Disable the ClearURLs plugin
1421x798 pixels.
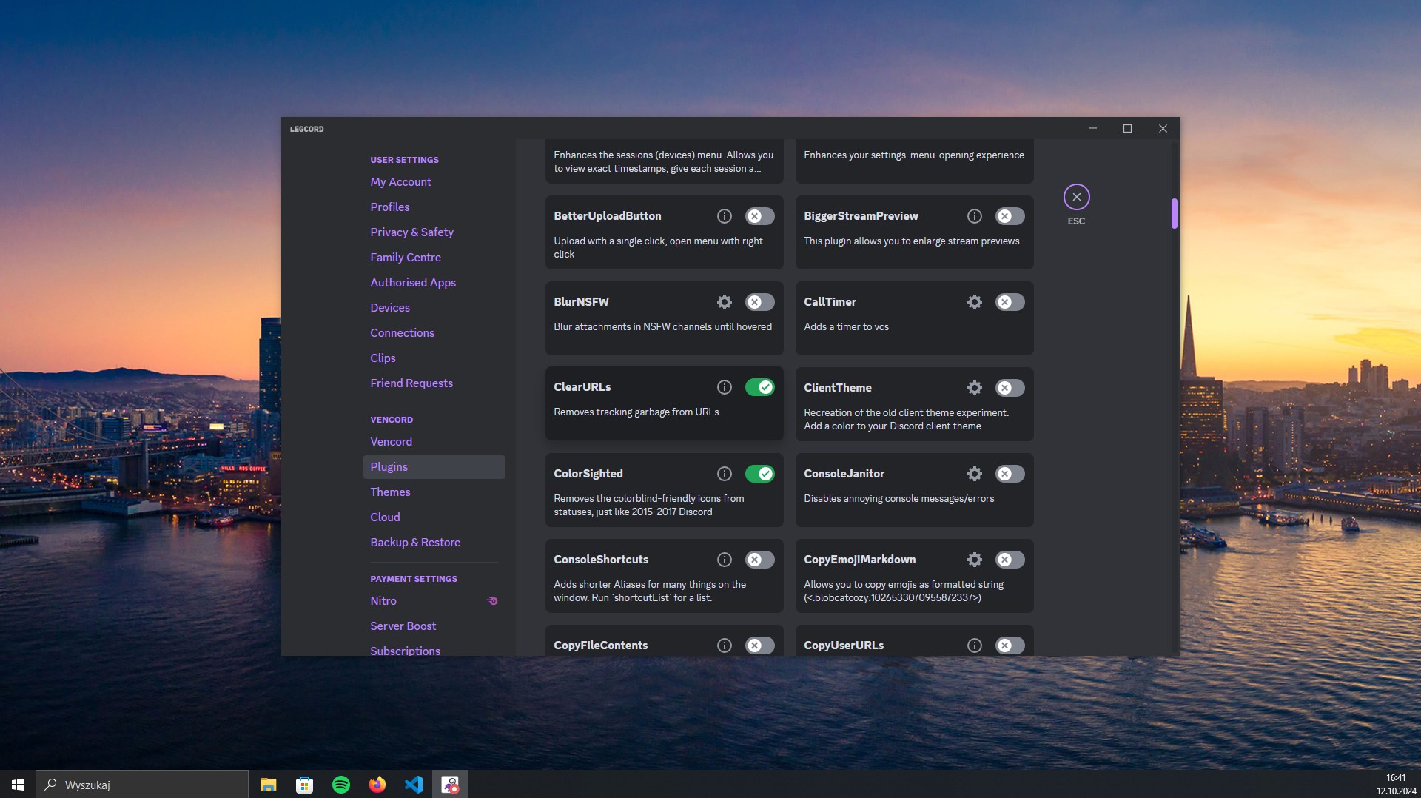click(760, 387)
